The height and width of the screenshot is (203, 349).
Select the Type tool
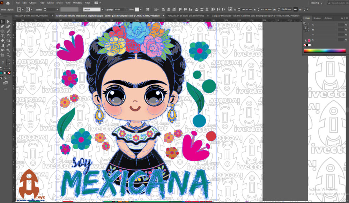[x=2, y=36]
